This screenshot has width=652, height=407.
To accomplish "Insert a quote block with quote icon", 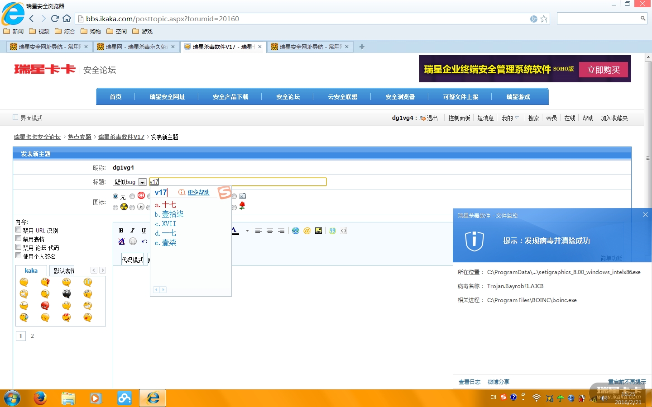I will point(332,231).
